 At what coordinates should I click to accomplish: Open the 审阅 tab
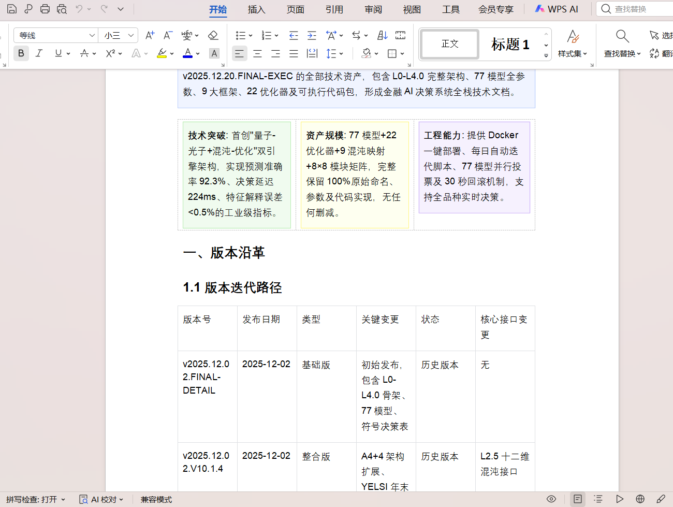pyautogui.click(x=373, y=9)
